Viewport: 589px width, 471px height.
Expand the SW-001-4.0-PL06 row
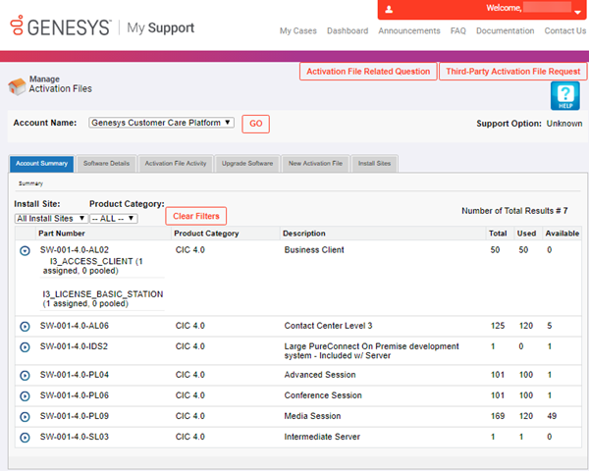pos(25,395)
